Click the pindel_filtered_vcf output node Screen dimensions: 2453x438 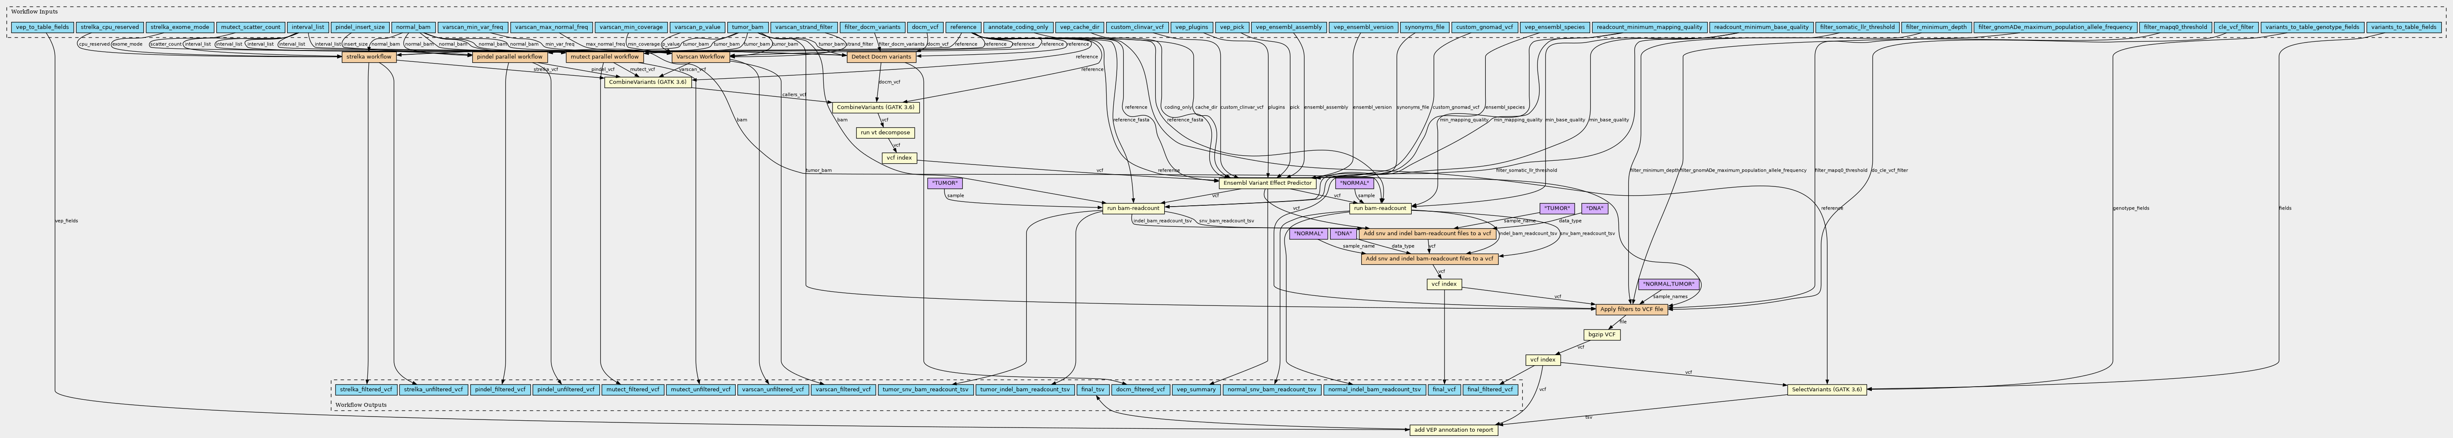coord(500,390)
